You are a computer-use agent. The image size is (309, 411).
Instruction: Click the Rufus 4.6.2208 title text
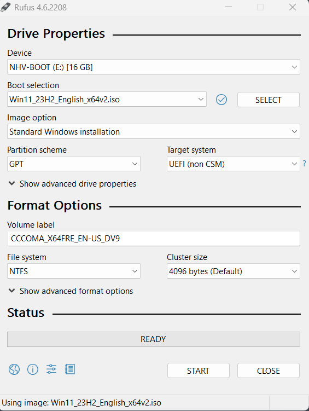point(40,7)
